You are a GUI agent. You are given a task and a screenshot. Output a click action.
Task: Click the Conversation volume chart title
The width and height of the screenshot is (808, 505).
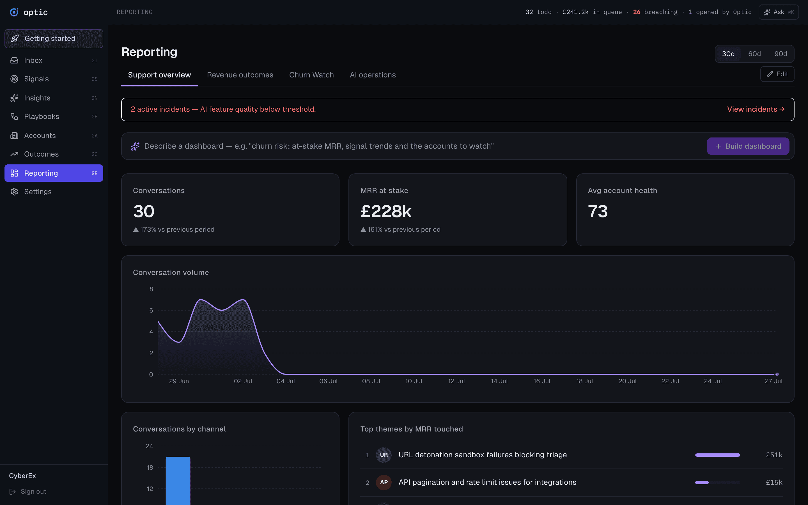[171, 272]
